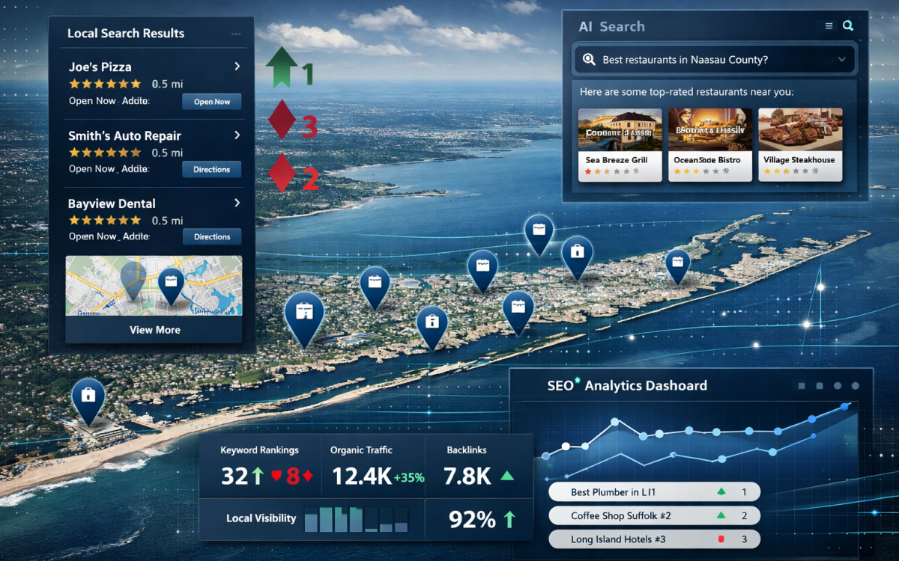Select the Coffee Shop Suffolk #2 keyword row
This screenshot has height=561, width=899.
pos(654,515)
